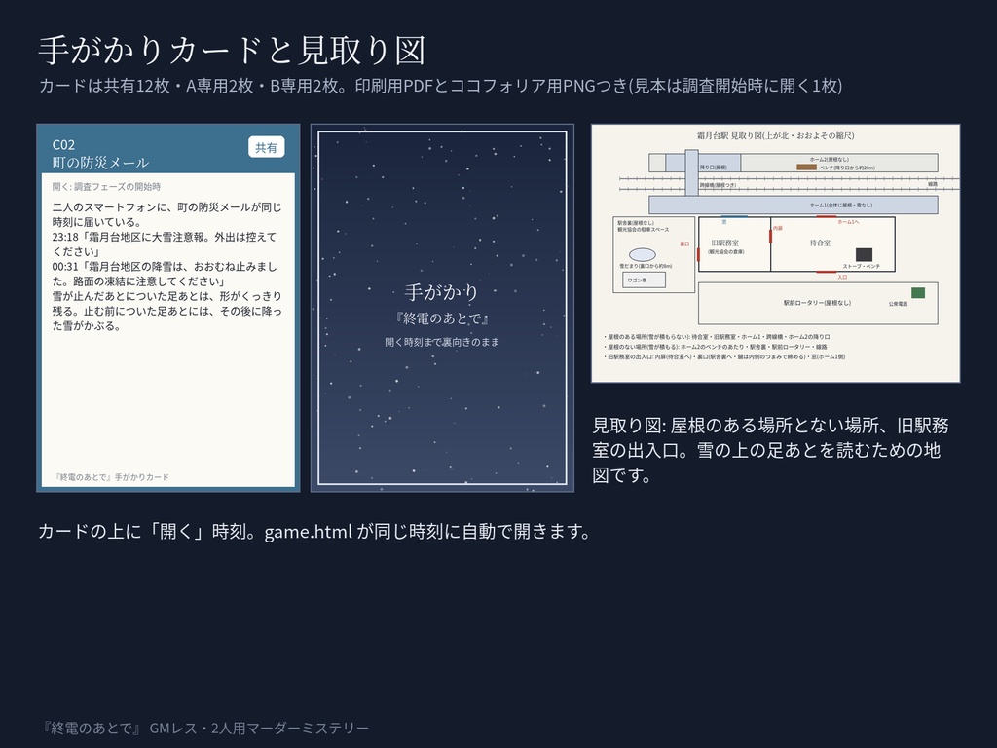Click the 駅前ロータリー area on the map
Image resolution: width=997 pixels, height=748 pixels.
818,304
